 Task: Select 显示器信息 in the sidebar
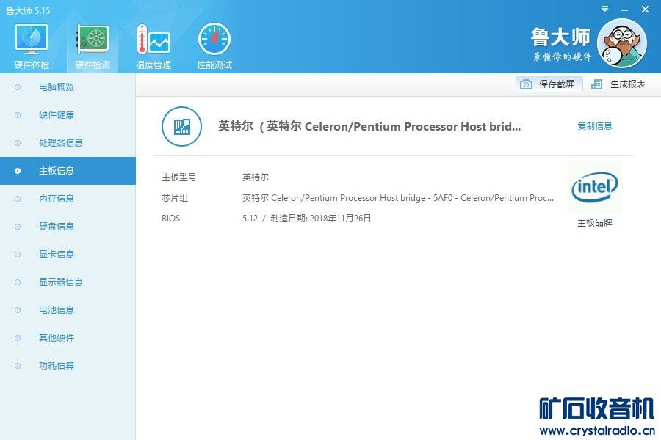[68, 282]
